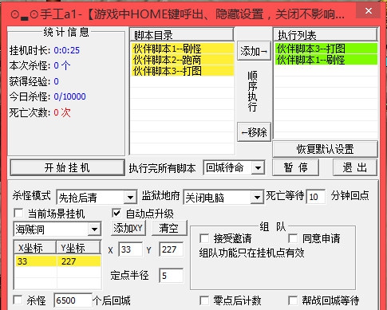This screenshot has width=387, height=310.
Task: Close the 手工a1 settings window
Action: [x=369, y=11]
